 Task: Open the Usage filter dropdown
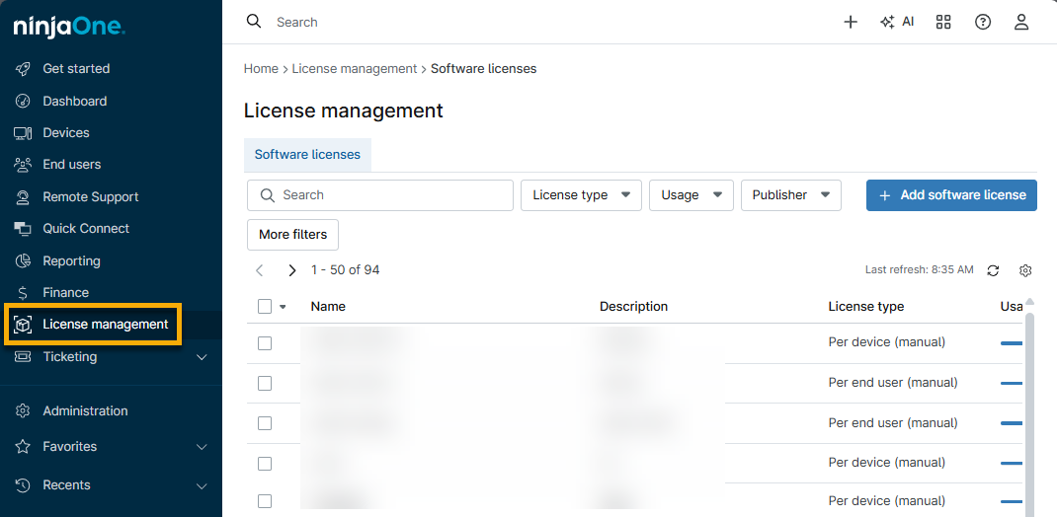click(691, 195)
